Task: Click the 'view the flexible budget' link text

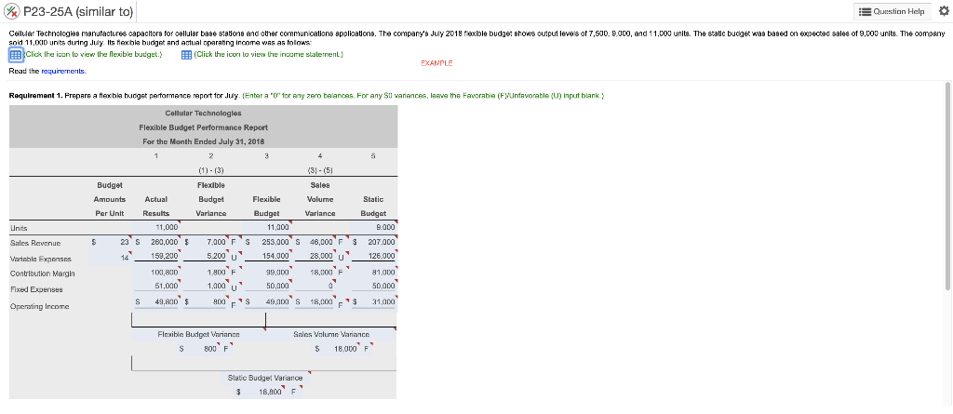Action: click(94, 54)
